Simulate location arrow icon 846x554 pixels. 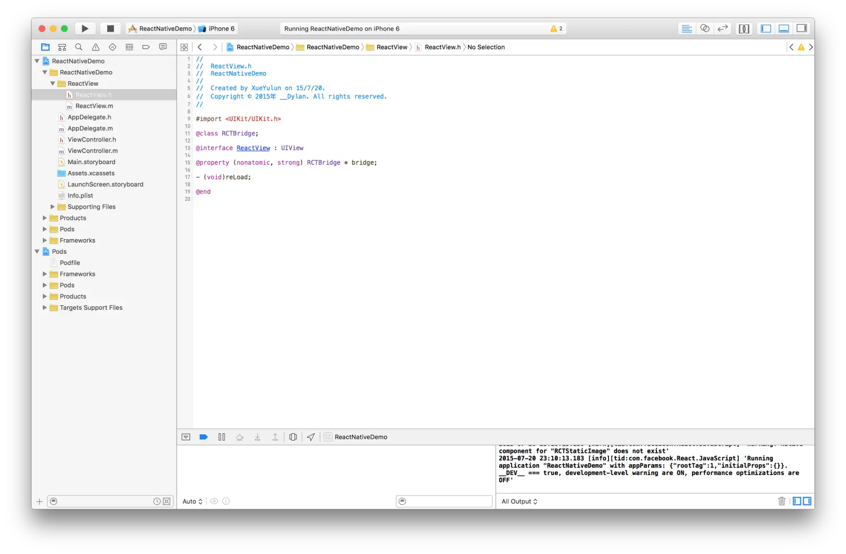pyautogui.click(x=311, y=437)
